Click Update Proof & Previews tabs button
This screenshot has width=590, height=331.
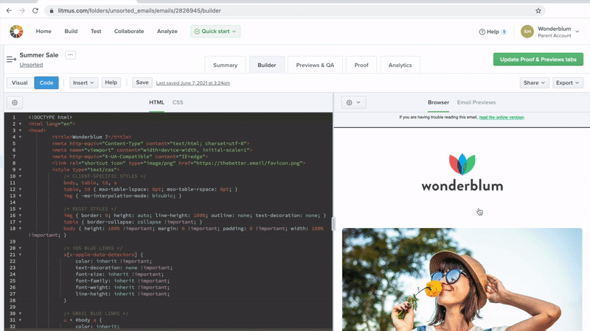(x=538, y=60)
